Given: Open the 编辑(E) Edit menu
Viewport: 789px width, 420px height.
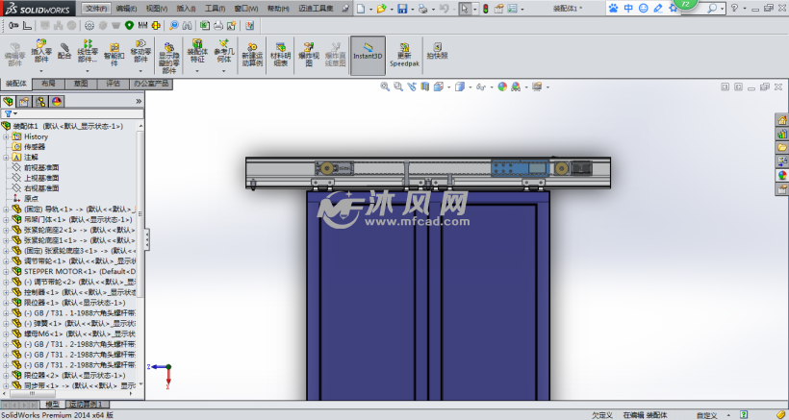Looking at the screenshot, I should click(126, 9).
